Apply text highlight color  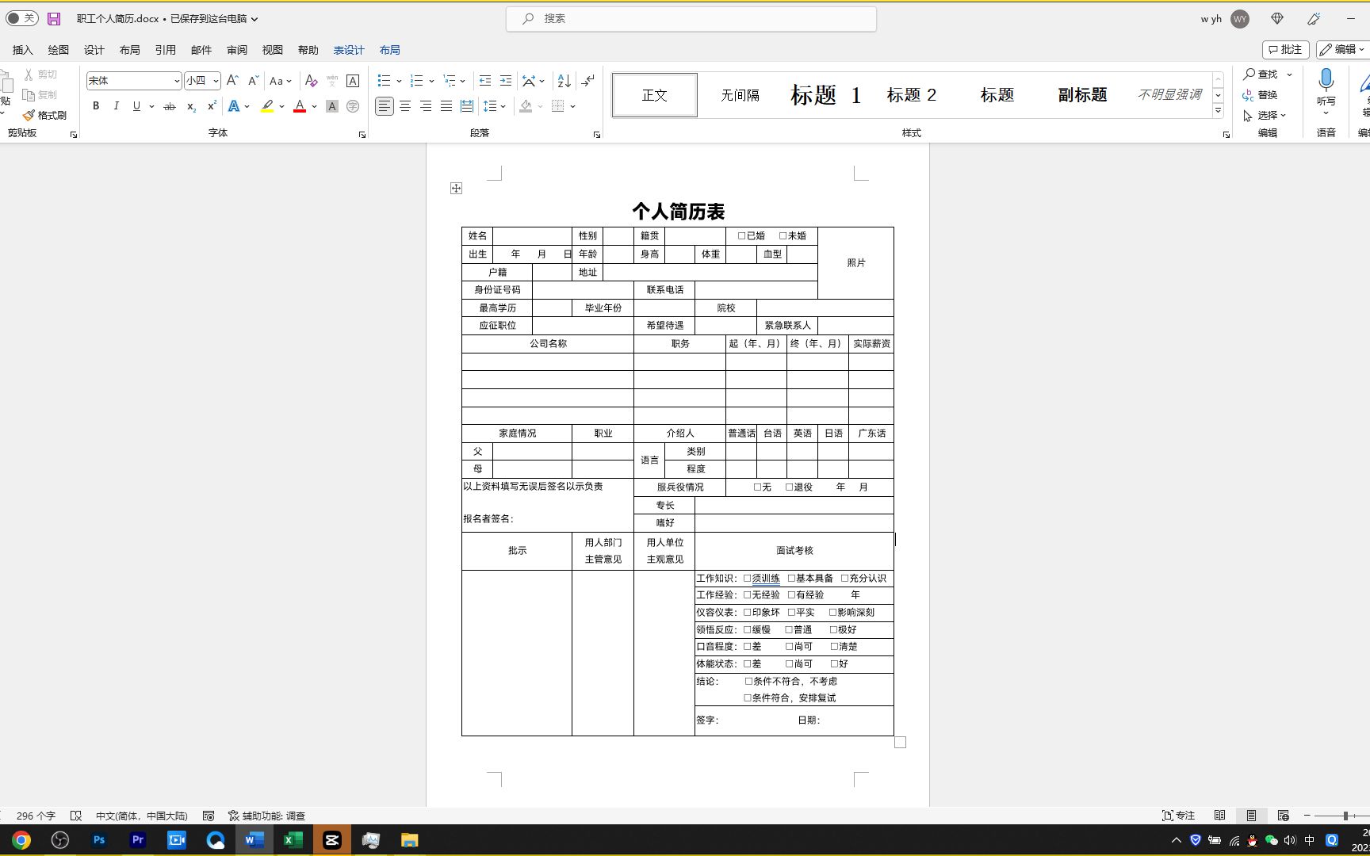[x=267, y=106]
